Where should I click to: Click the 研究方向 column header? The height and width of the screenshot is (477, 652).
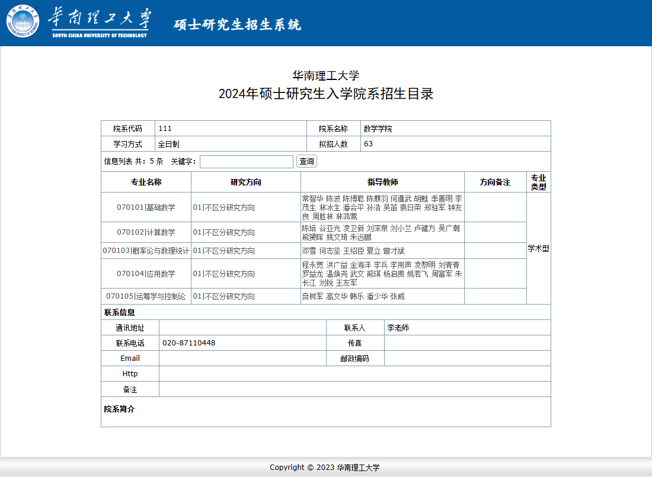246,182
